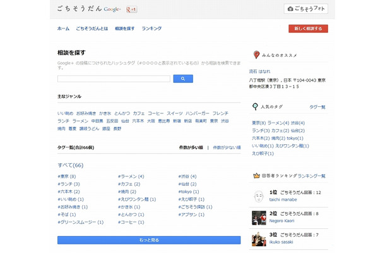Click the crown ranking icon

pos(256,176)
